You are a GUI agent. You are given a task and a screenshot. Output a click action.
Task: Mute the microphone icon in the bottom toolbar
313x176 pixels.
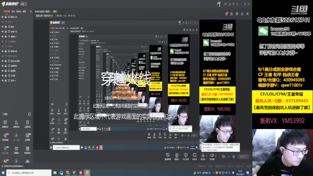click(x=203, y=155)
